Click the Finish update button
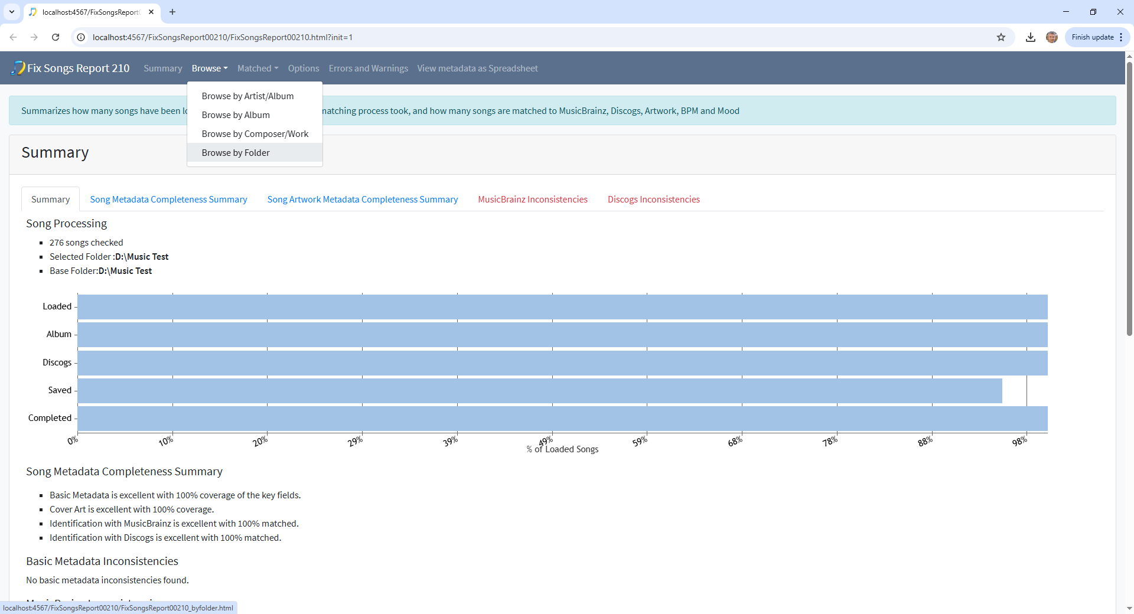This screenshot has width=1134, height=614. (1093, 37)
